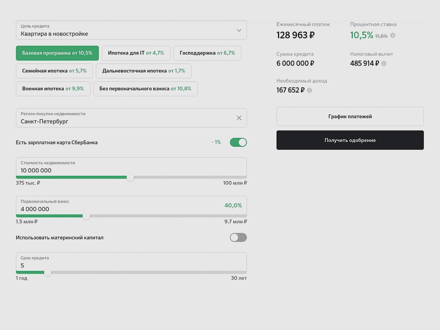This screenshot has width=440, height=330.
Task: Click the 1 год minimum term label
Action: click(x=22, y=278)
